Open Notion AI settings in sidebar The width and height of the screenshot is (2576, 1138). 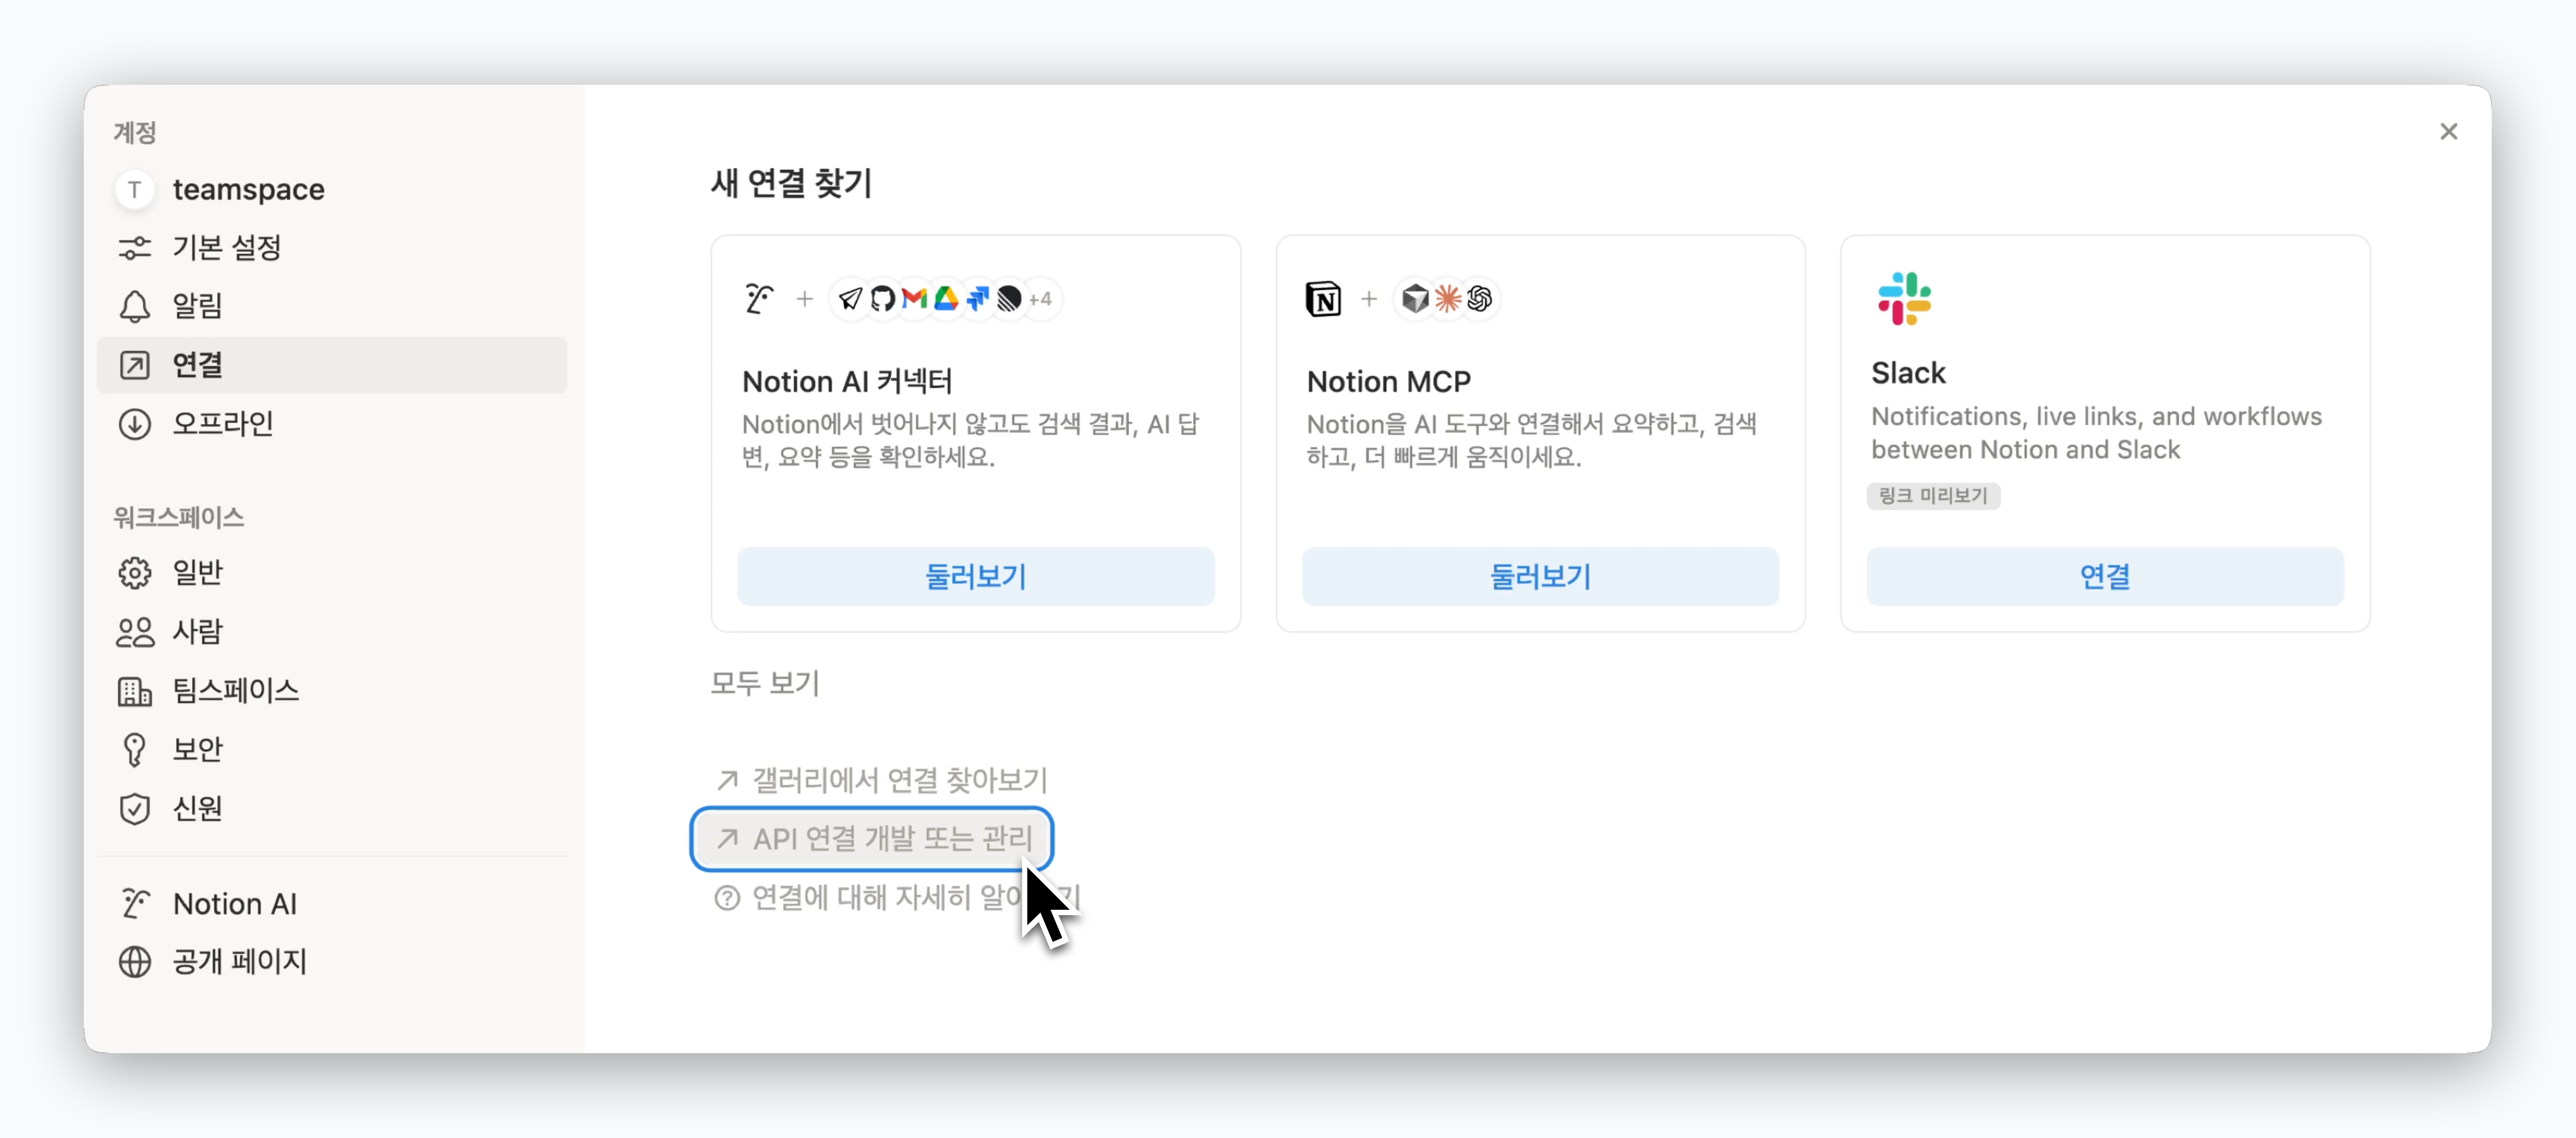point(235,903)
